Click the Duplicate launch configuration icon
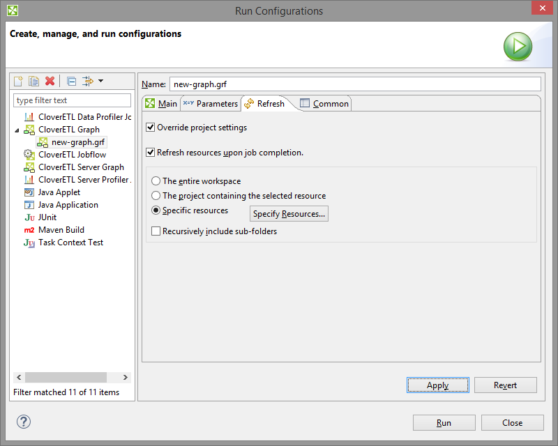The height and width of the screenshot is (446, 558). coord(33,82)
